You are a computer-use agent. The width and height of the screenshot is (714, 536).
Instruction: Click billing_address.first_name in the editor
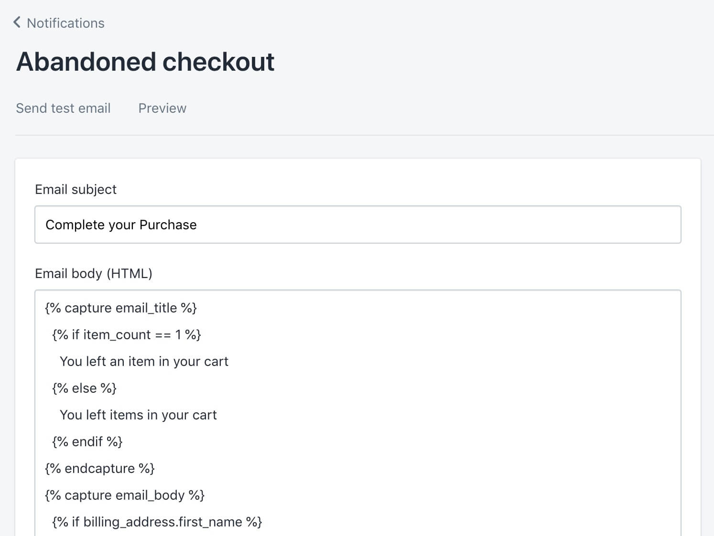pyautogui.click(x=163, y=522)
